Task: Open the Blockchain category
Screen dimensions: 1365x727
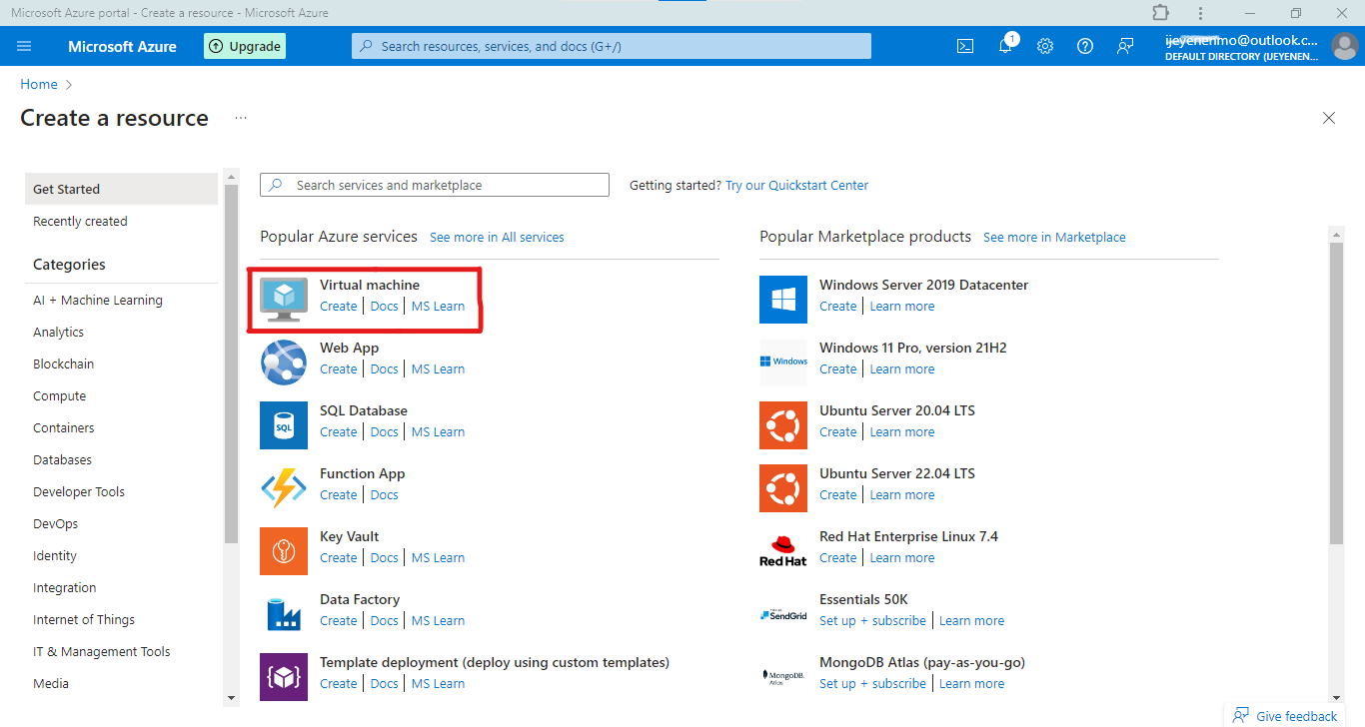Action: coord(63,364)
